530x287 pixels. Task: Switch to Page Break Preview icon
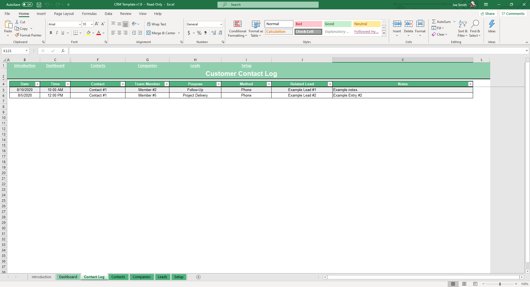pos(475,284)
